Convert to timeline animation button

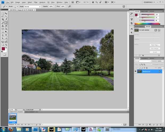[x=125, y=125]
